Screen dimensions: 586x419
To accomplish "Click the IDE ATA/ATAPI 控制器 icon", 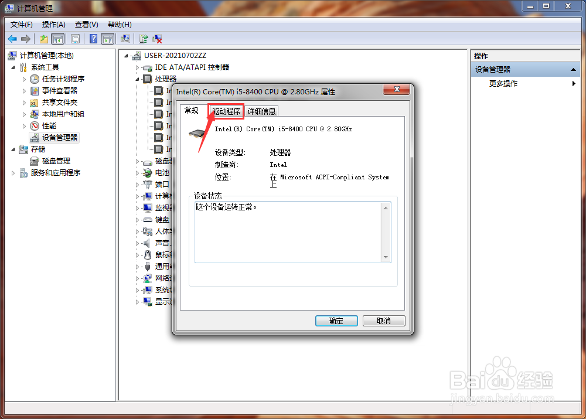I will coord(148,67).
